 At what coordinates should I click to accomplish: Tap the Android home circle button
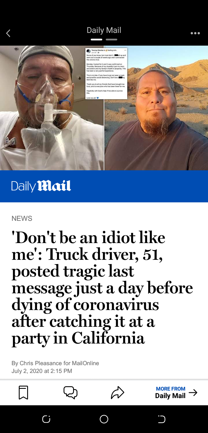point(104,419)
